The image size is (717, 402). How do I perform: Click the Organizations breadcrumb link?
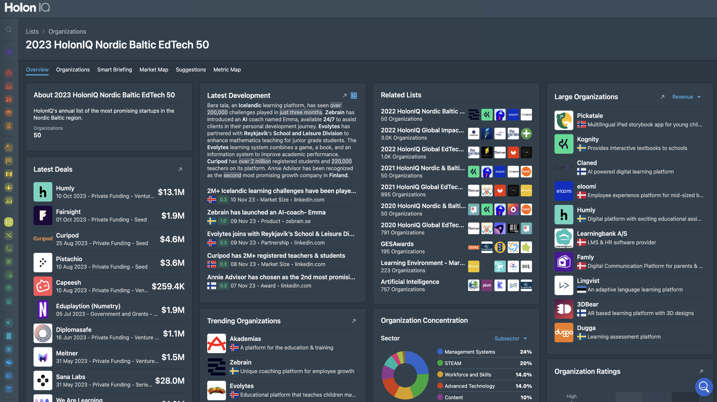click(67, 32)
